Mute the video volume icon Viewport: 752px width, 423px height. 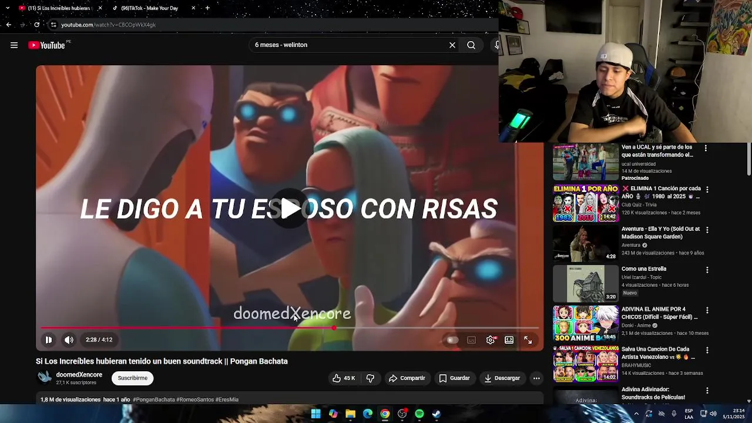click(x=69, y=340)
